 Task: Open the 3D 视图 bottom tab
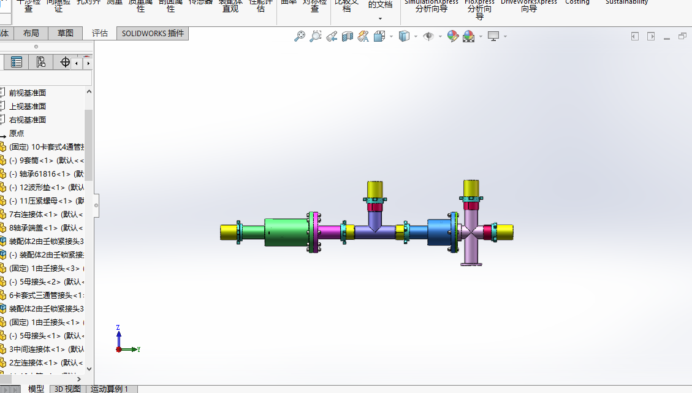[x=67, y=389]
